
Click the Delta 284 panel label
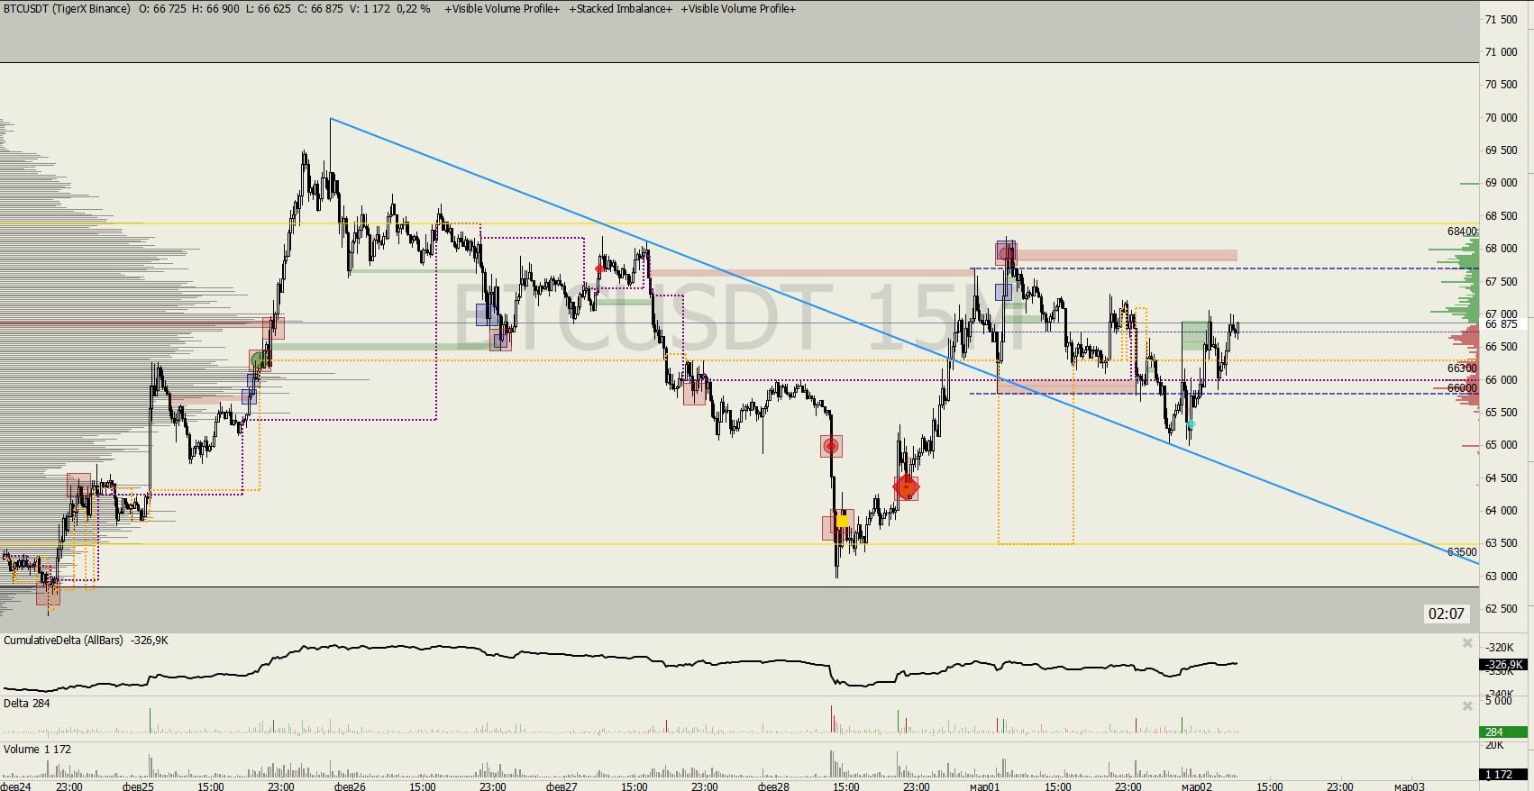click(27, 704)
